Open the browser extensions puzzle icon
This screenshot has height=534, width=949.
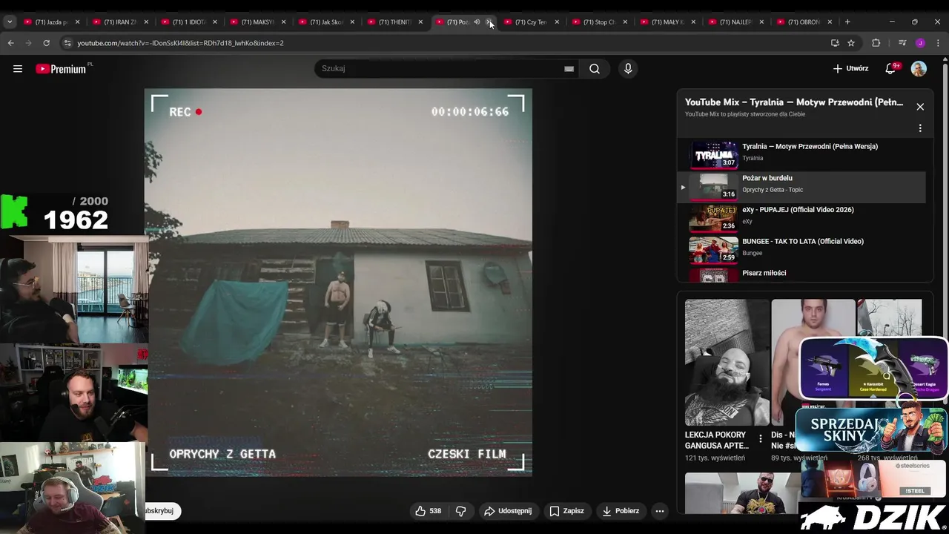pos(876,43)
